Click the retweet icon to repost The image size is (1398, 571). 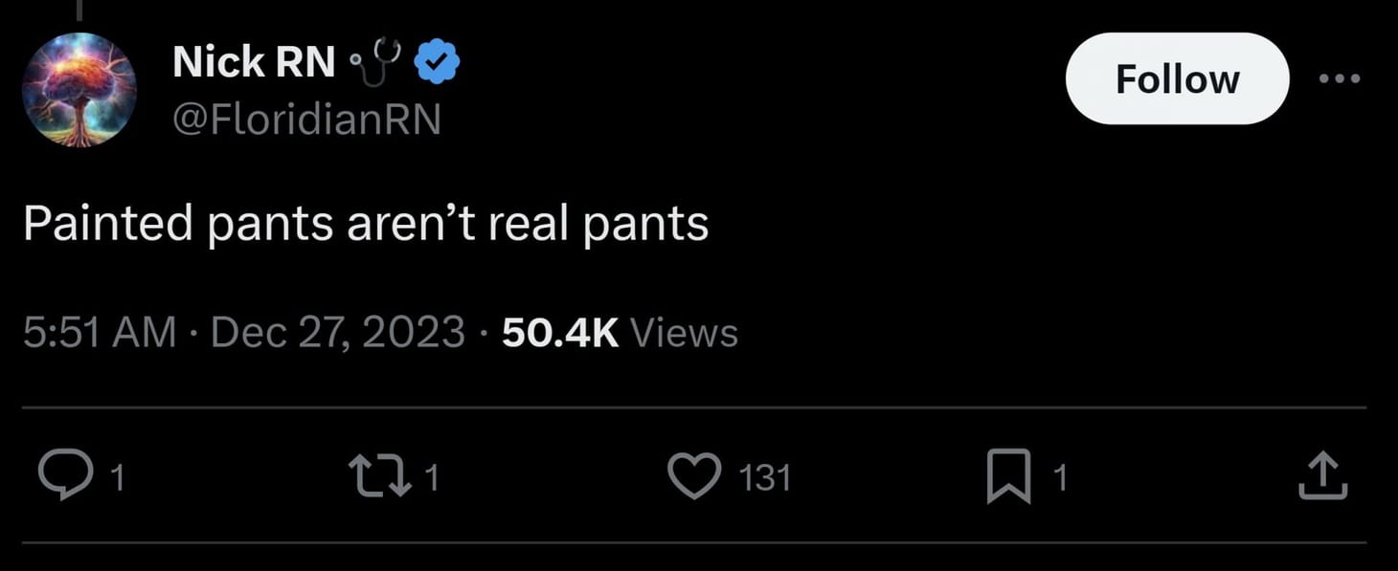[377, 472]
